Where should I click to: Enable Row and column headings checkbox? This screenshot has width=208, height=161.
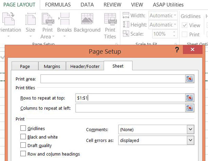(x=23, y=154)
